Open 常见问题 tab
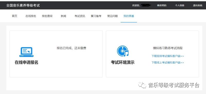 point(113,16)
